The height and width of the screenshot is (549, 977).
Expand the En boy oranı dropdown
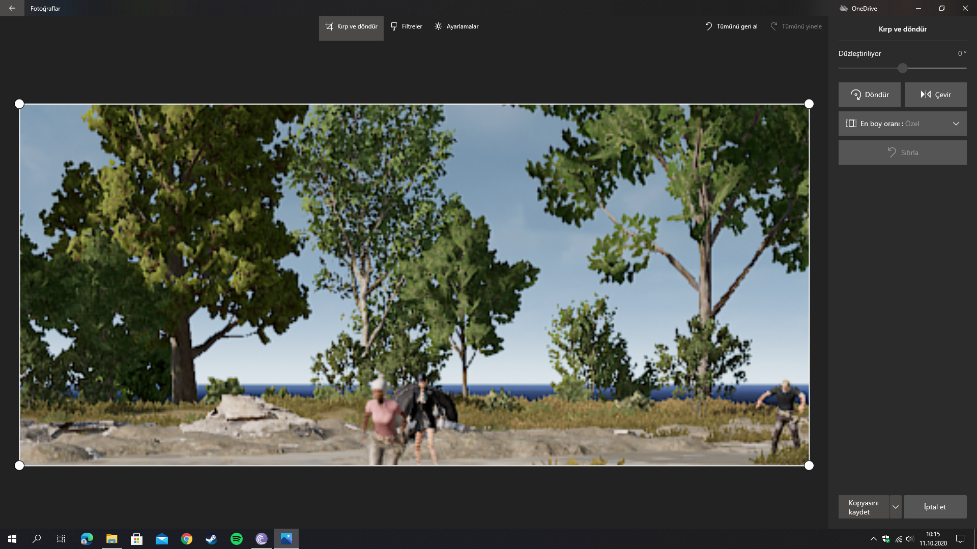(x=902, y=124)
